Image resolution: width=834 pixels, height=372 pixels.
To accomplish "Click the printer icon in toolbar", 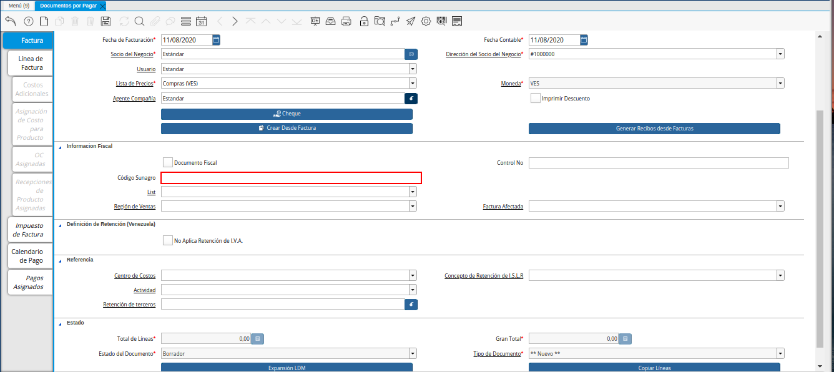I will (x=346, y=21).
